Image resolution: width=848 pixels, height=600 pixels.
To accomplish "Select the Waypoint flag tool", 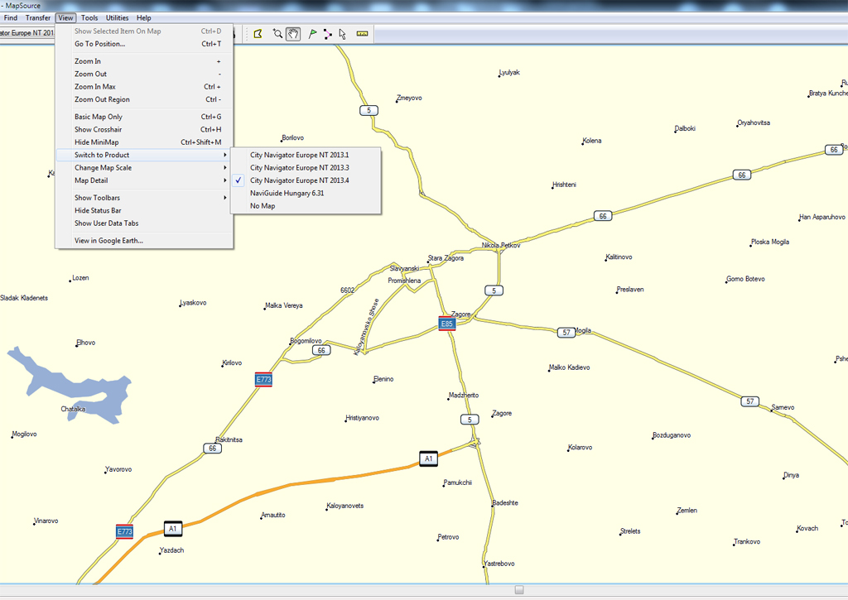I will pyautogui.click(x=312, y=34).
